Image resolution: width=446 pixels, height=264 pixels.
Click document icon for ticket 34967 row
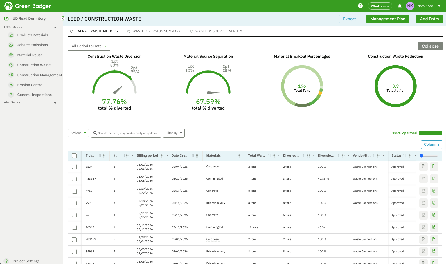tap(424, 251)
